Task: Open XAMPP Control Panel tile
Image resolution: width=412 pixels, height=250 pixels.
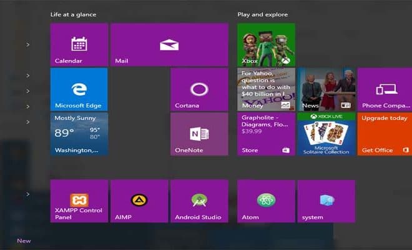Action: (x=79, y=201)
